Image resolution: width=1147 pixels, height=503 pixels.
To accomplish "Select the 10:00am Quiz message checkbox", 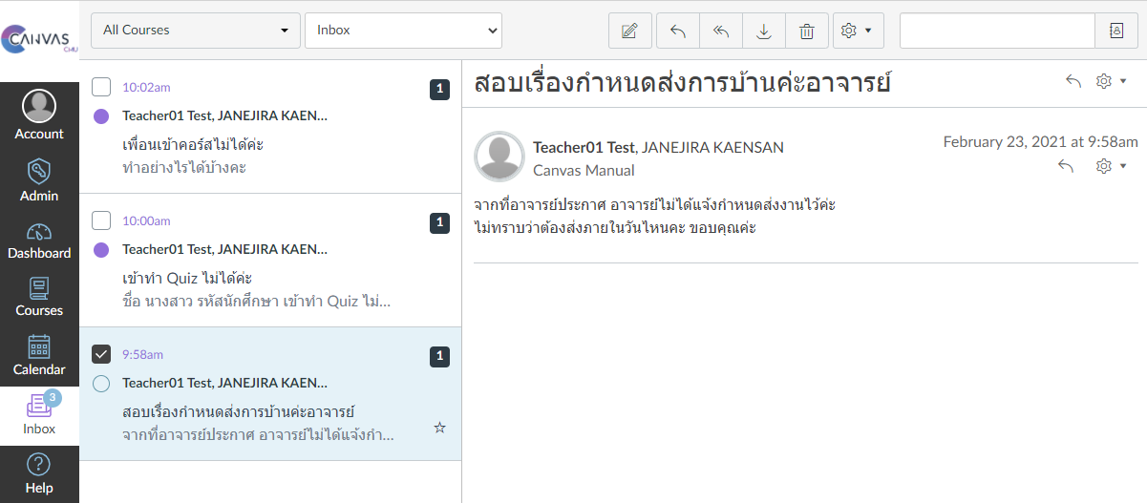I will pyautogui.click(x=101, y=220).
